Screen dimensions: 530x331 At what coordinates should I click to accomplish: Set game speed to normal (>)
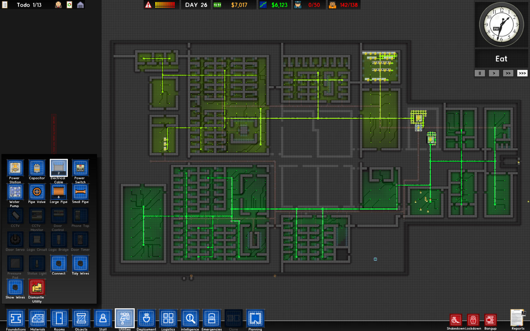[494, 73]
